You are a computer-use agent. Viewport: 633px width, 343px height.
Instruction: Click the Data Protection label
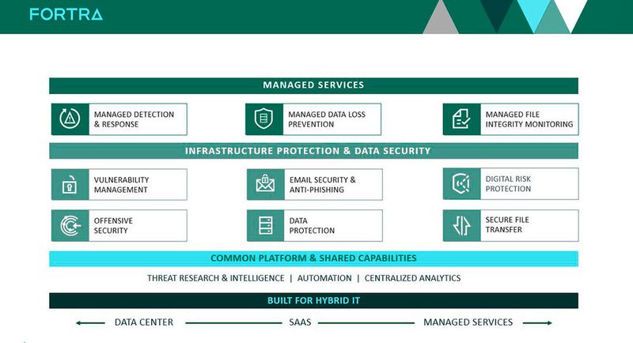[312, 226]
